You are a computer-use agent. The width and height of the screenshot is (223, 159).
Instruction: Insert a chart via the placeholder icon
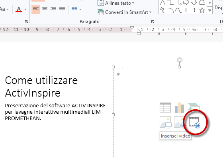(x=179, y=108)
